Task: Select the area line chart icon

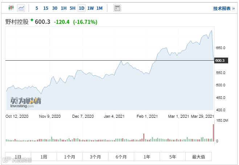Action: pyautogui.click(x=21, y=8)
